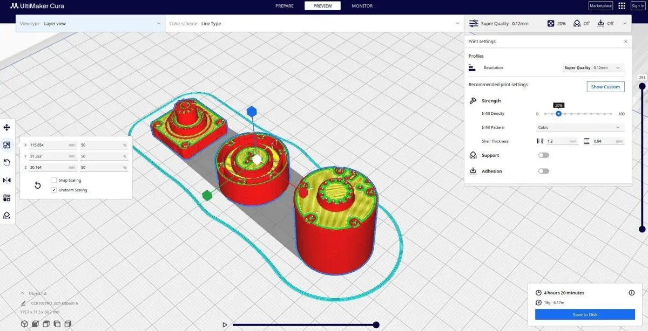Uncheck the Uniform Scaling checkbox
The width and height of the screenshot is (648, 331).
53,190
